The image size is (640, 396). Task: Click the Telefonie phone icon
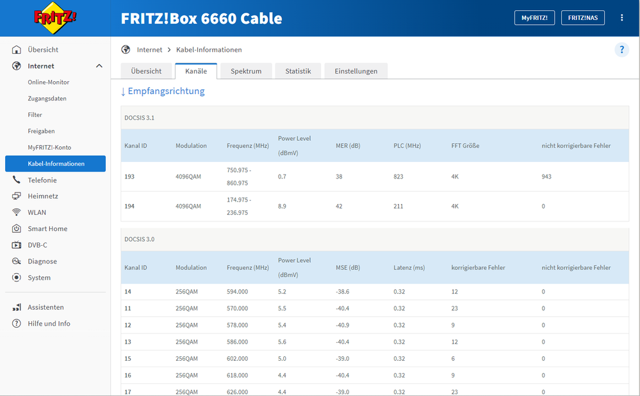(x=17, y=180)
